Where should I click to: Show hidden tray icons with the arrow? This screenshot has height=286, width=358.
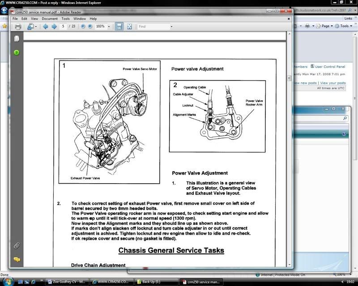342,282
